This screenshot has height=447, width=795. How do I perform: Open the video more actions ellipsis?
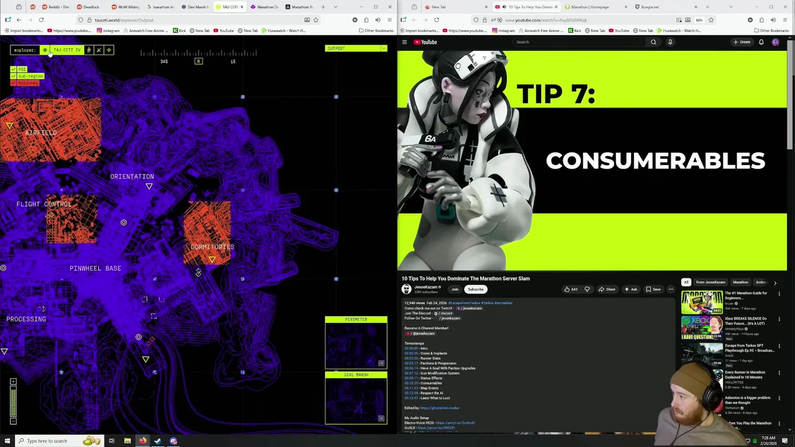671,289
